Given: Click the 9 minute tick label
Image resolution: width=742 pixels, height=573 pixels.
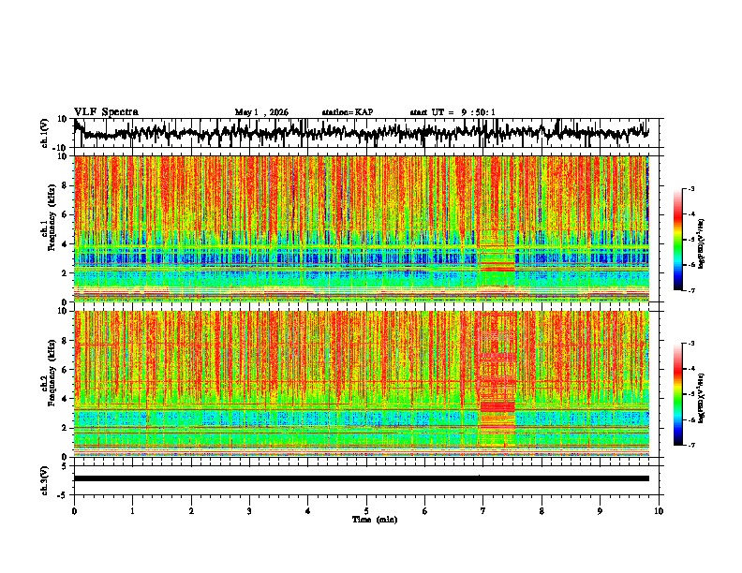Looking at the screenshot, I should pyautogui.click(x=600, y=511).
